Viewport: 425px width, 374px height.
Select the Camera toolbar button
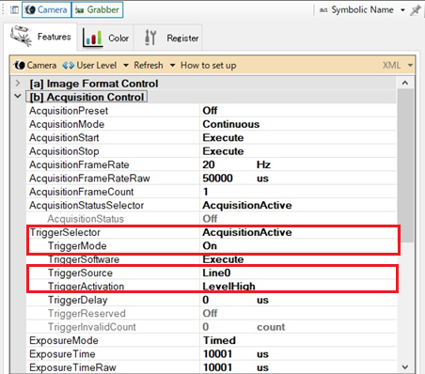pos(46,9)
